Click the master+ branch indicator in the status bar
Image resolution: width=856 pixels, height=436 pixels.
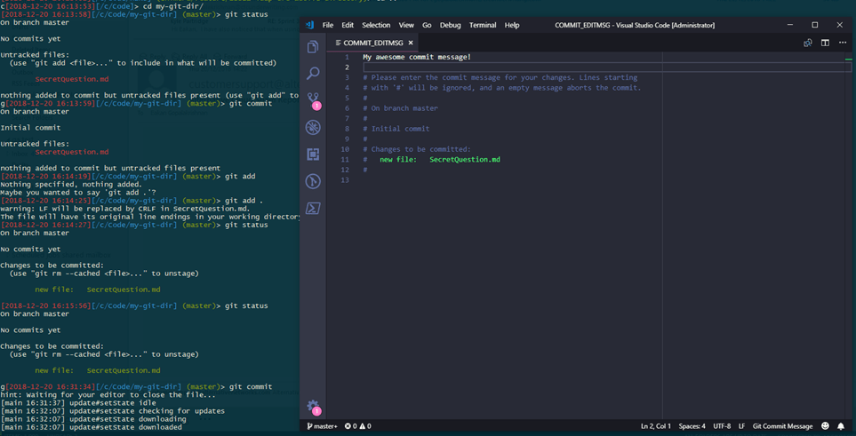pyautogui.click(x=322, y=426)
